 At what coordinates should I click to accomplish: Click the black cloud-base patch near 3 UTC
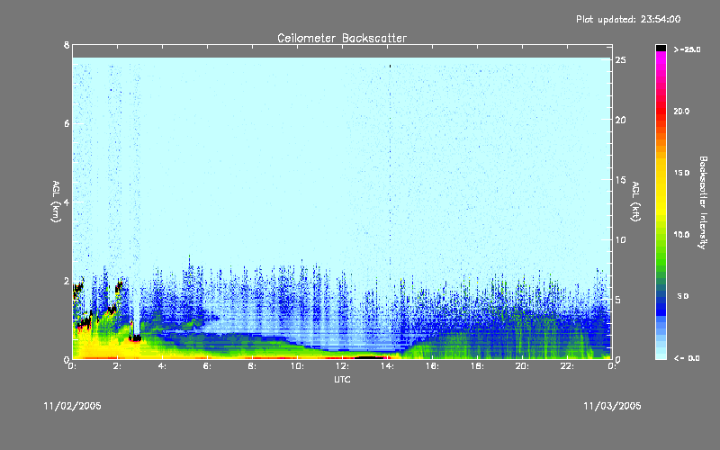pos(135,338)
